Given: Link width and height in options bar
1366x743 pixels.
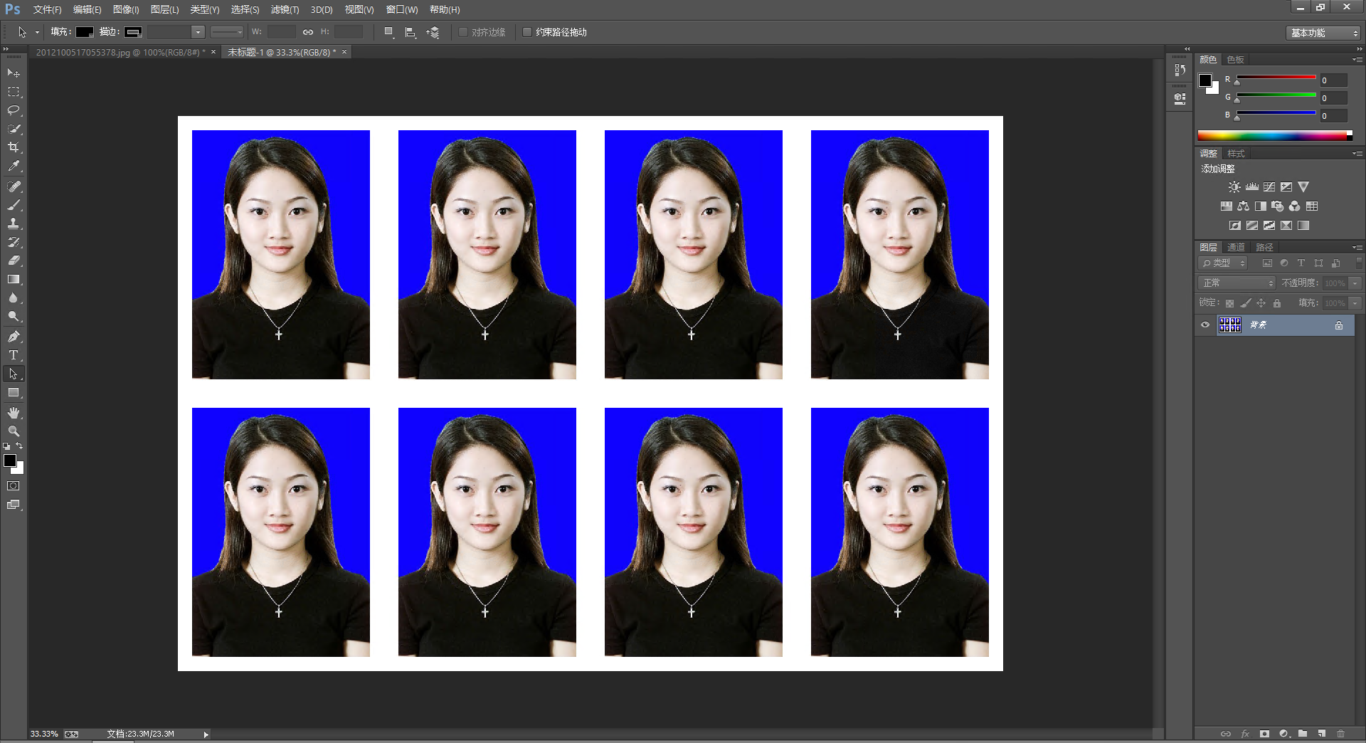Looking at the screenshot, I should pyautogui.click(x=308, y=32).
